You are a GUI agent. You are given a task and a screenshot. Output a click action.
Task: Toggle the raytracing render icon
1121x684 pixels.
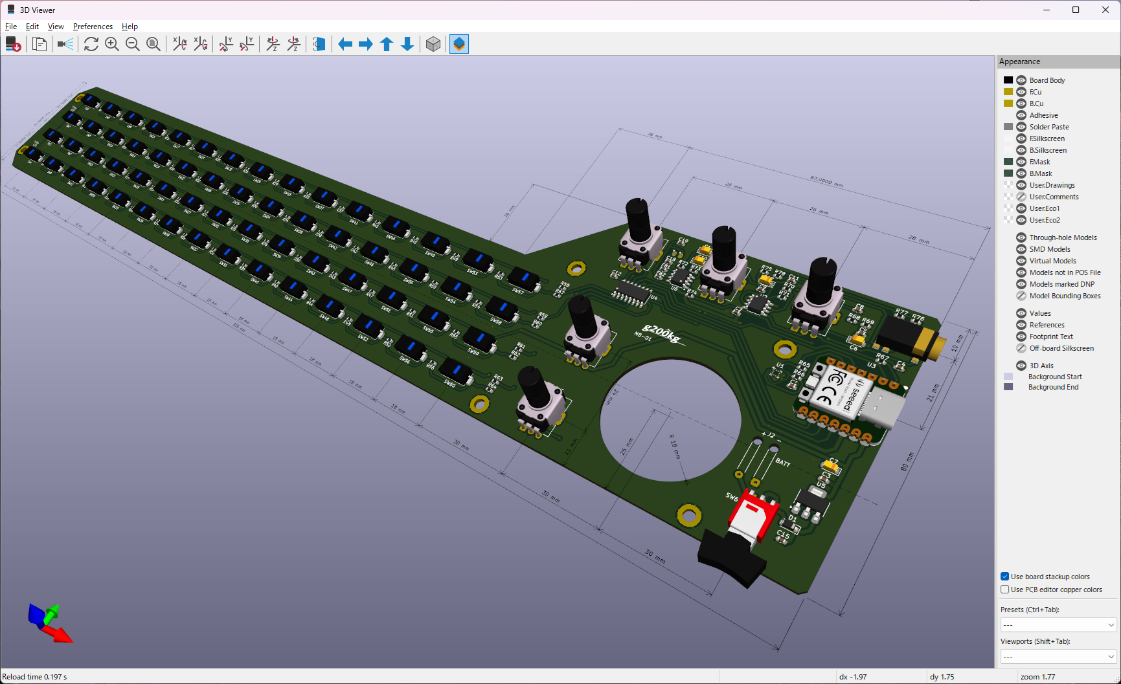click(x=65, y=44)
